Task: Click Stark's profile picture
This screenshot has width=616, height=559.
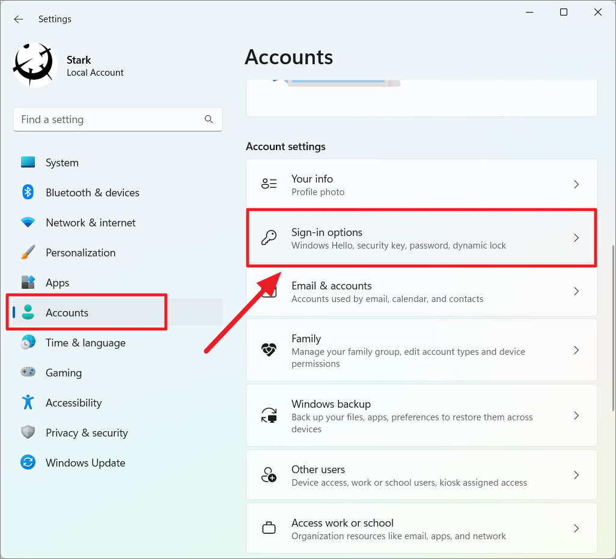Action: tap(34, 64)
